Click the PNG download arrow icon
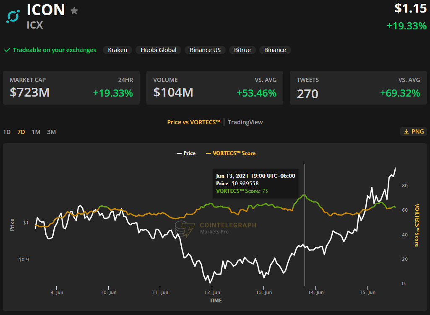Screen dimensions: 430x315 (406, 131)
